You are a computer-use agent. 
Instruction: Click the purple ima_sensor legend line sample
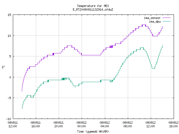coord(166,18)
